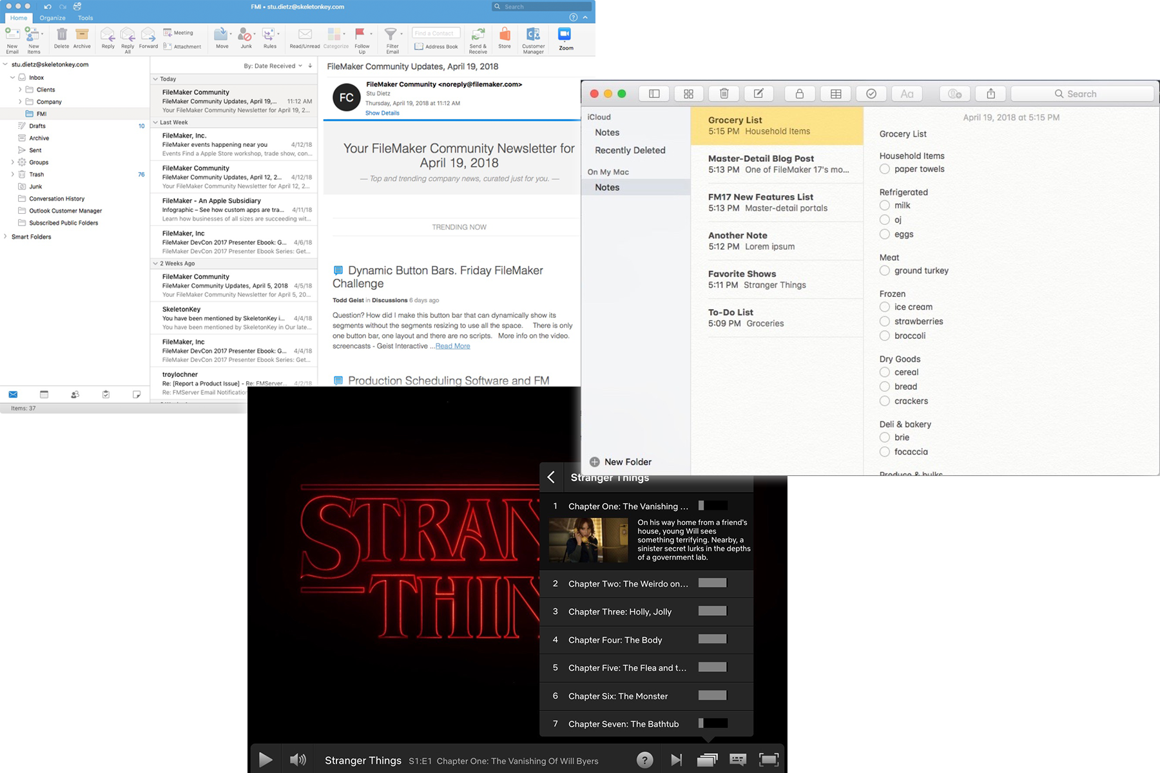This screenshot has height=773, width=1160.
Task: Switch to the Organize tab
Action: 52,18
